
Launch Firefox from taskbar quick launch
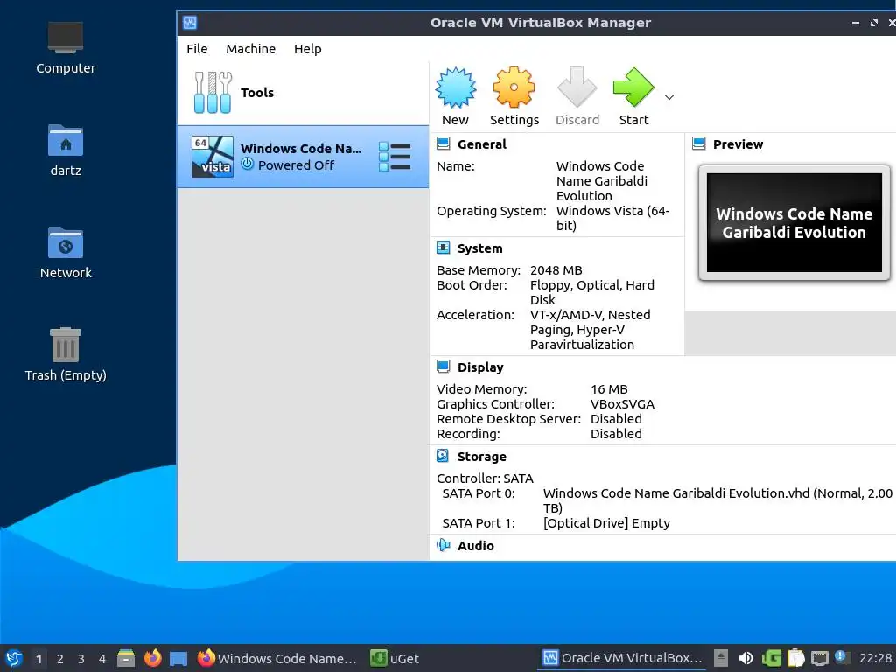(x=152, y=658)
